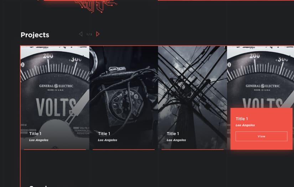Click the previous projects arrow
294x187 pixels.
(81, 34)
